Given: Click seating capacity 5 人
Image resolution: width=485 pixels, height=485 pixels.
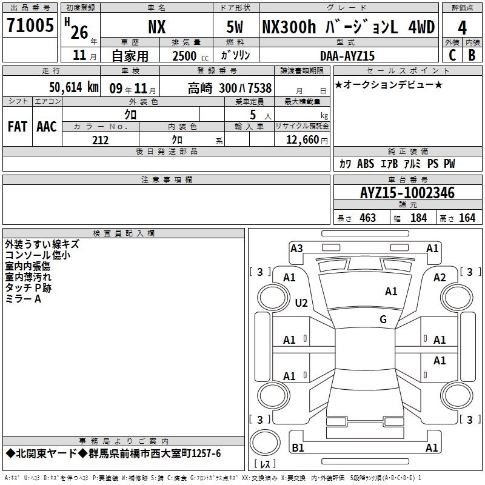Looking at the screenshot, I should coord(261,115).
